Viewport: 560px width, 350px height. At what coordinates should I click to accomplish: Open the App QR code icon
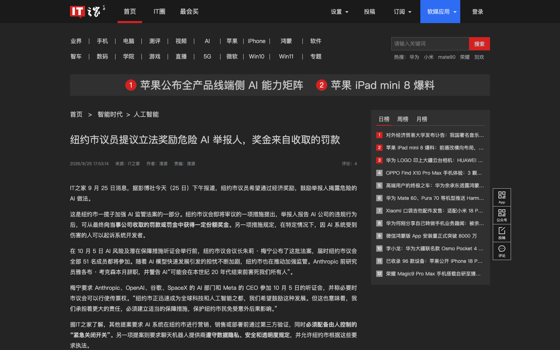click(502, 197)
